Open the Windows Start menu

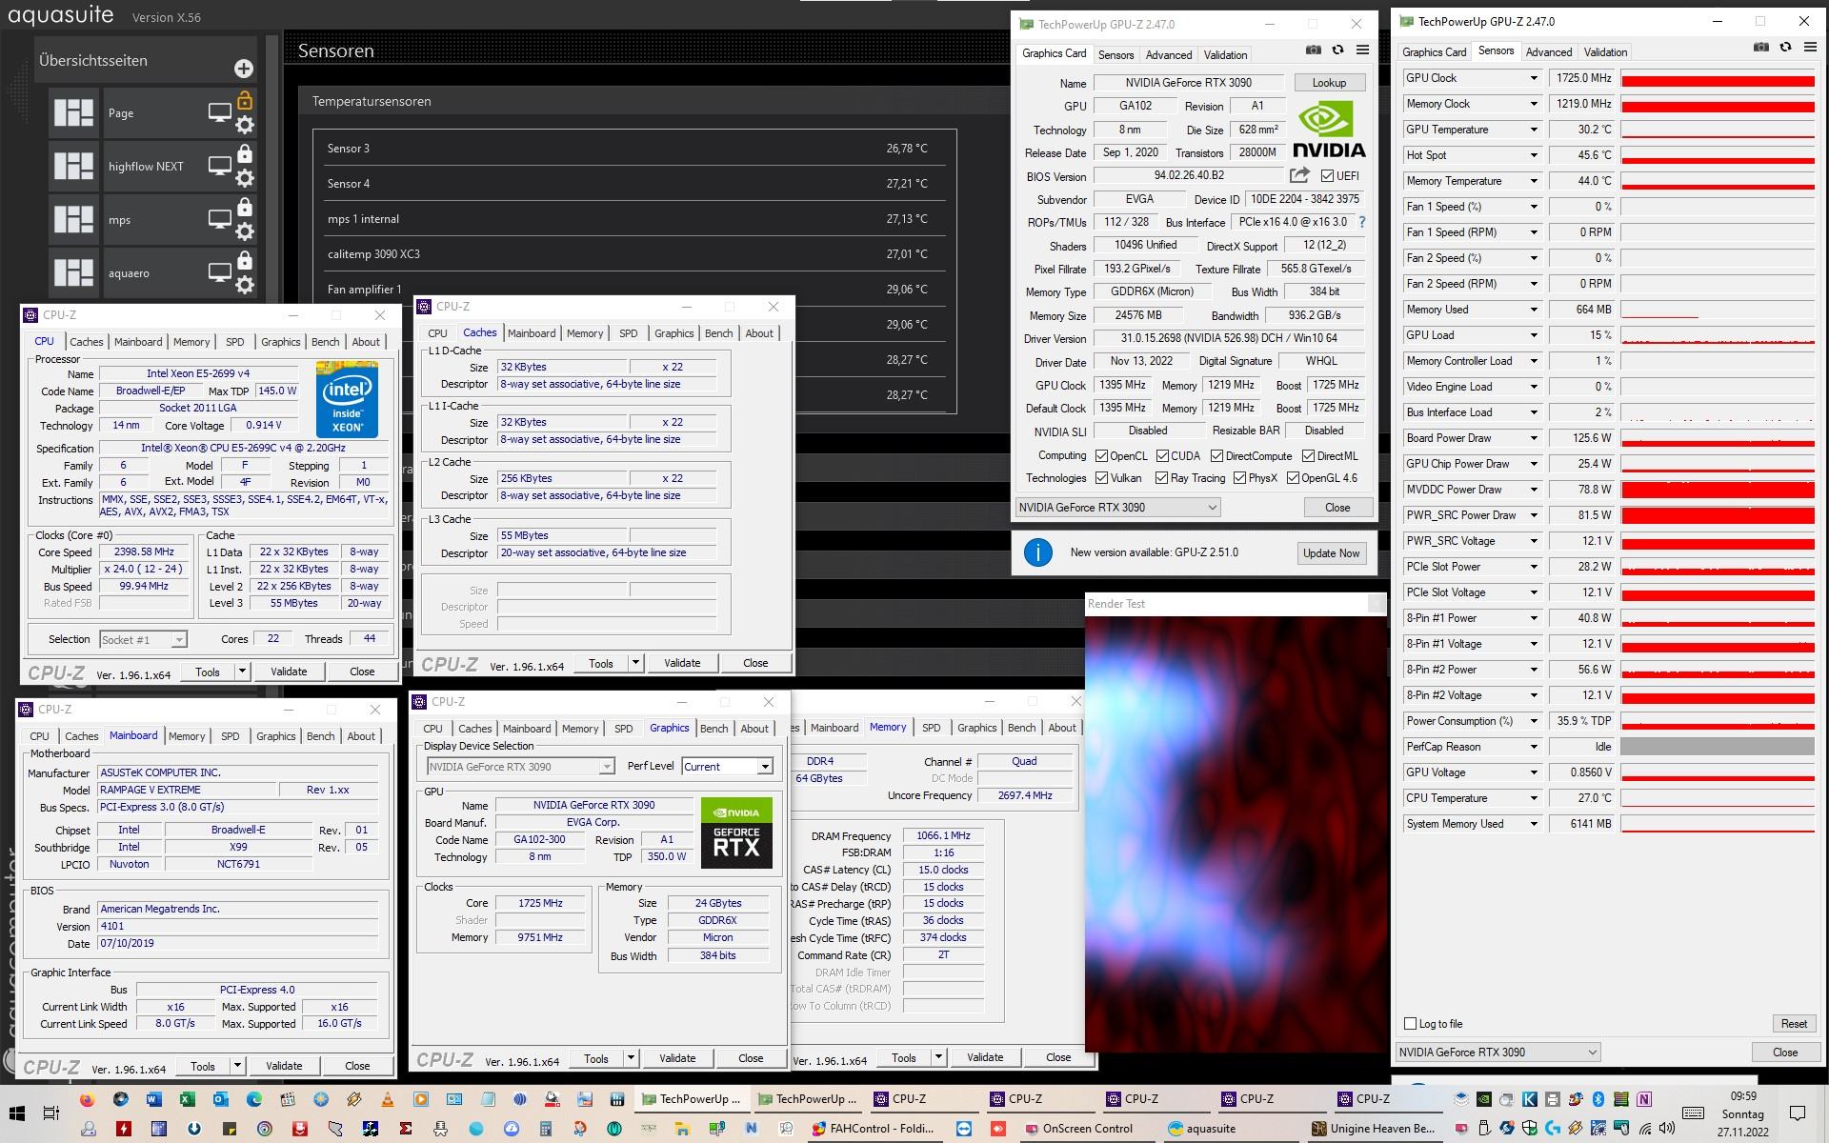pos(16,1113)
